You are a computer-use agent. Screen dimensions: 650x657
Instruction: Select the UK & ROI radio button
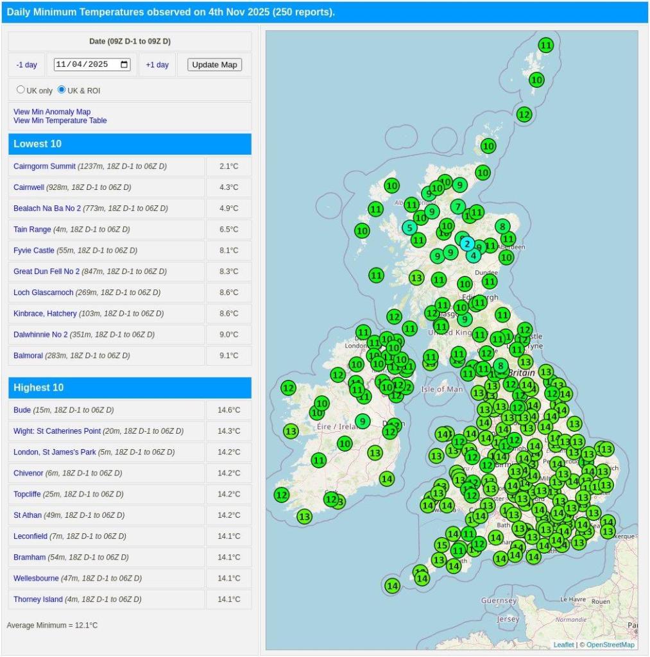pyautogui.click(x=62, y=90)
